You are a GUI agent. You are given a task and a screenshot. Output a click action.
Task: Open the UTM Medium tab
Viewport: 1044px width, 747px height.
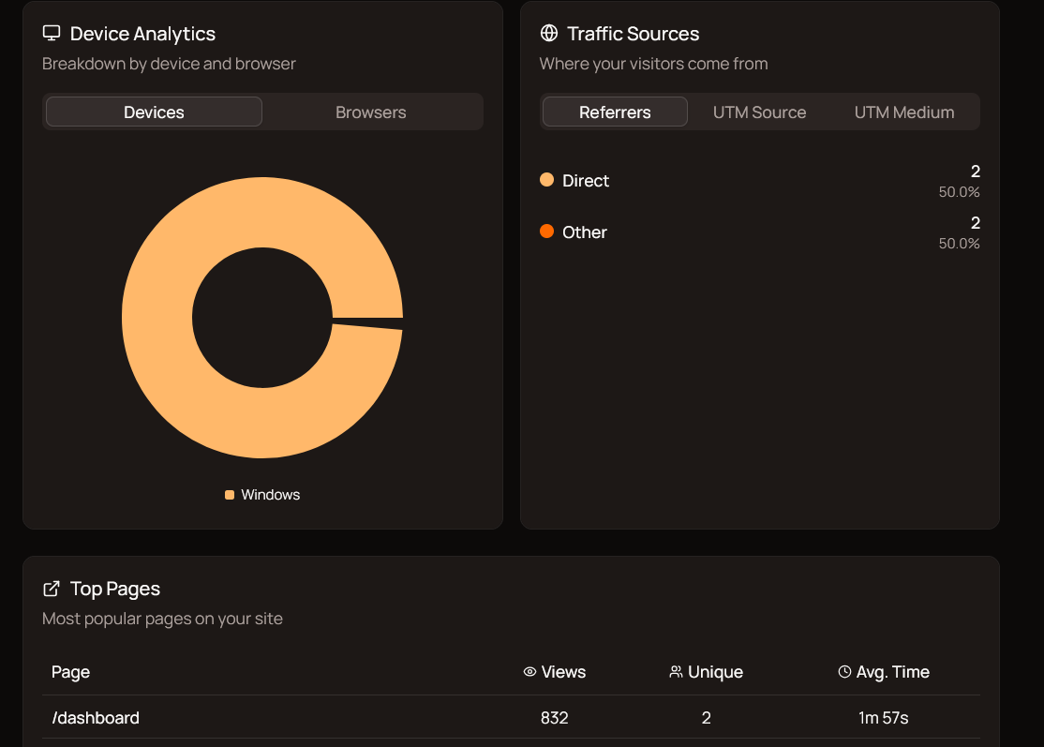904,112
